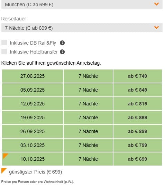
Task: Select arrival date 05.09.2025
Action: click(x=33, y=90)
